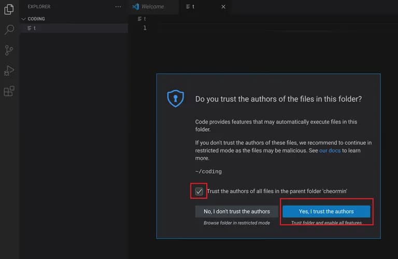Viewport: 398px width, 259px height.
Task: Switch to the Welcome tab
Action: [x=152, y=7]
